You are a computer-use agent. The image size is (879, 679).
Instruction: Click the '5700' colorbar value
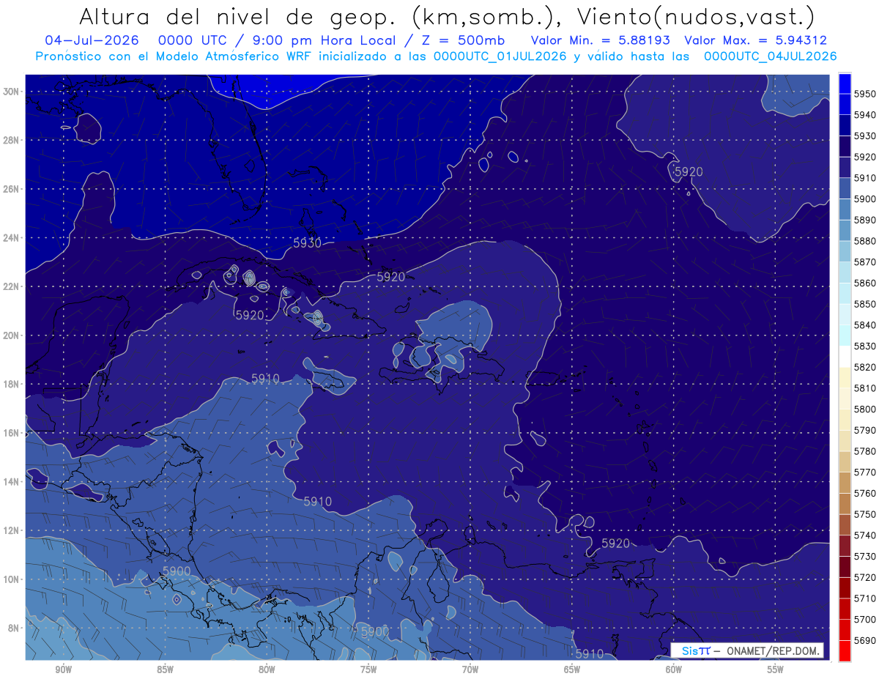865,620
